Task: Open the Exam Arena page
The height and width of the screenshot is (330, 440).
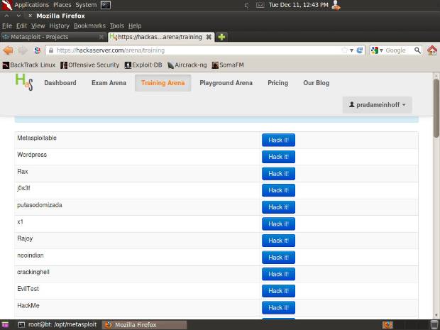Action: click(x=109, y=83)
